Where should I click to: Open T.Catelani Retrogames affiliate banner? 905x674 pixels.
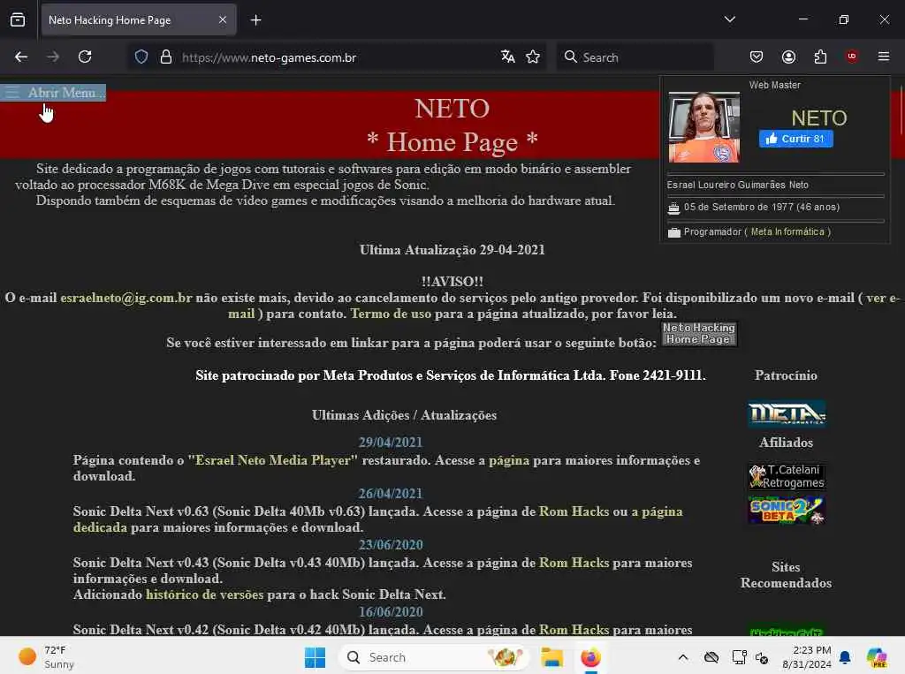click(786, 477)
